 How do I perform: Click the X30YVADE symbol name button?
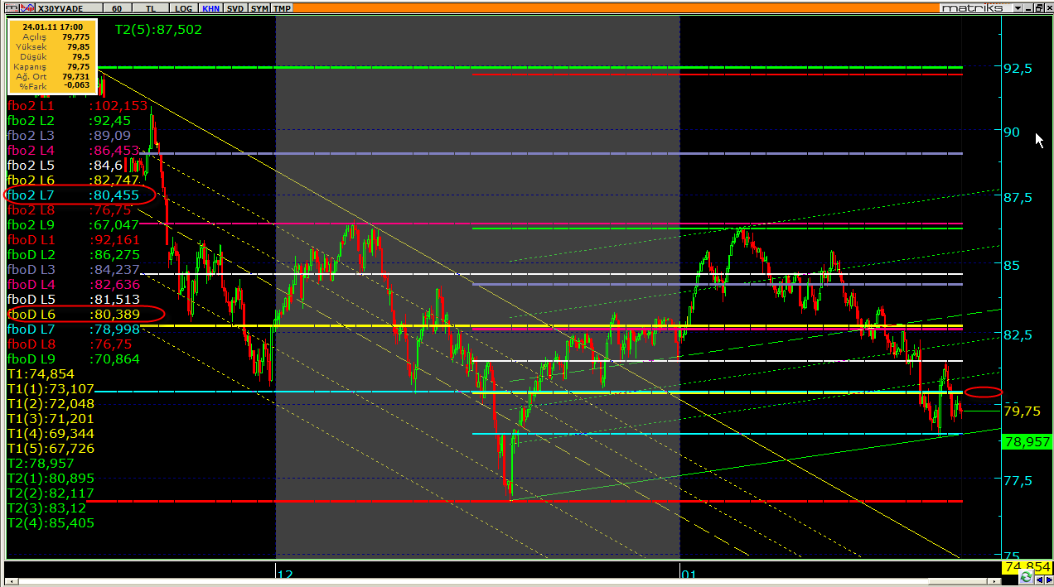tap(66, 7)
